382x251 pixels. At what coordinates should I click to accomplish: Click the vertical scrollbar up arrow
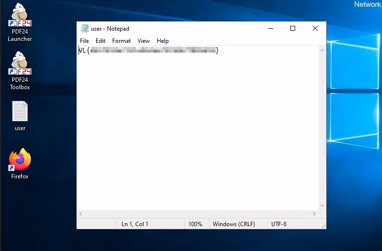pyautogui.click(x=322, y=50)
